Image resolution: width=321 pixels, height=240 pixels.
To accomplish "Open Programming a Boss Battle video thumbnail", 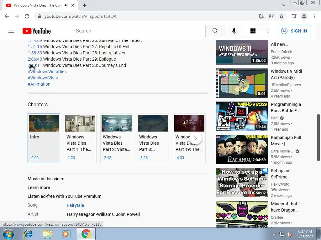I will coord(242,116).
